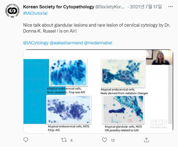Viewport: 178px width, 147px height.
Task: Open the tweet date 2021년 7월 17일
Action: [x=146, y=7]
